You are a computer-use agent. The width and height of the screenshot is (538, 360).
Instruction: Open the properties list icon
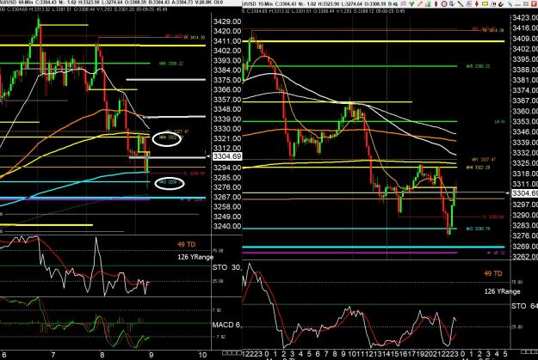468,4
